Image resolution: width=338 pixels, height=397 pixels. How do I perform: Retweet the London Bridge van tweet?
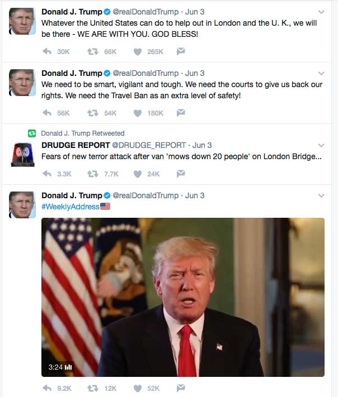[x=93, y=174]
